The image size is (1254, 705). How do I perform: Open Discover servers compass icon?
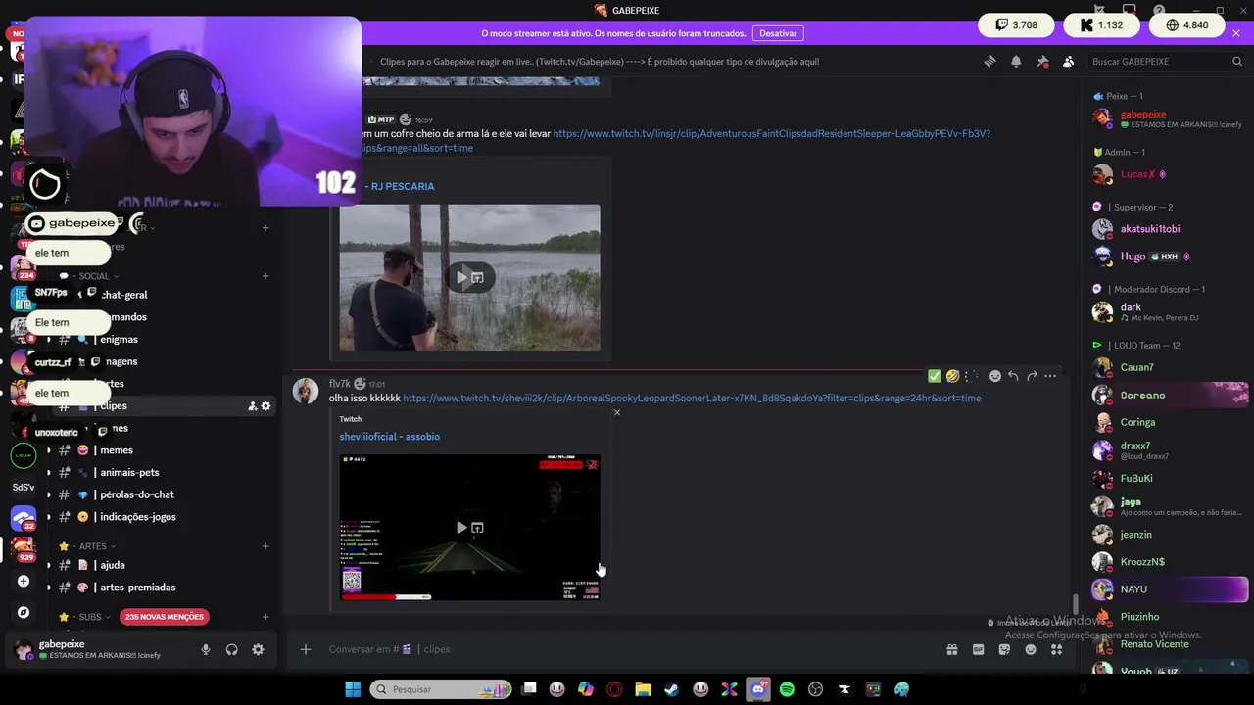pos(24,613)
